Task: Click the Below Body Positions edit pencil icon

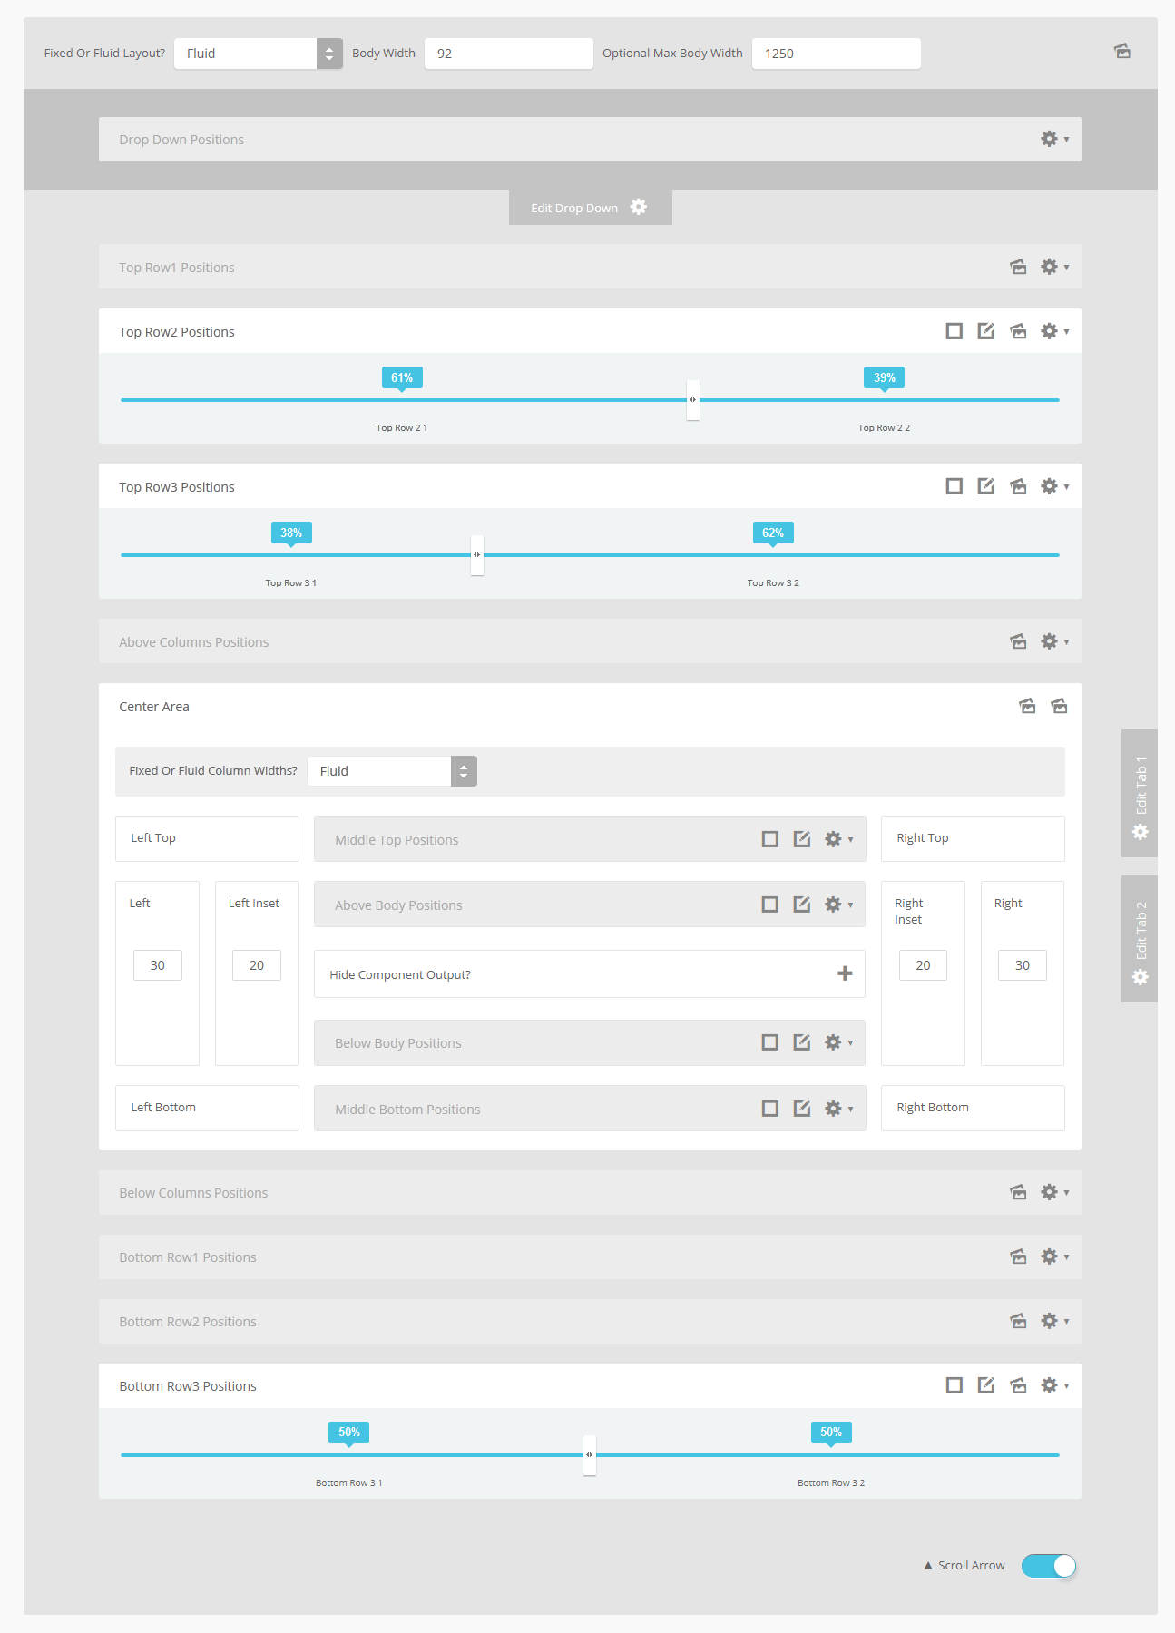Action: point(802,1042)
